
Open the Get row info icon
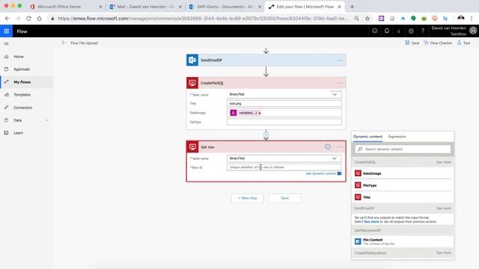(x=328, y=146)
